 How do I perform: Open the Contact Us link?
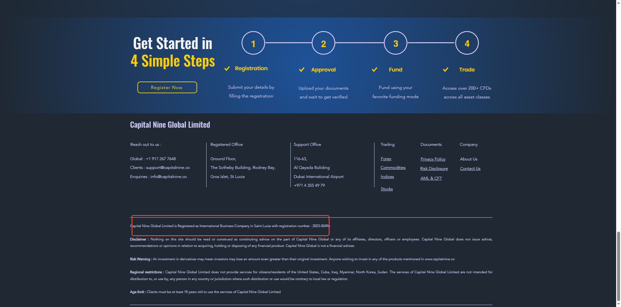(x=470, y=169)
